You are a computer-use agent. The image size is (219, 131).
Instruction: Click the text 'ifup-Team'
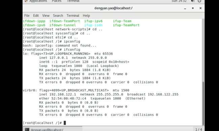[122, 21]
